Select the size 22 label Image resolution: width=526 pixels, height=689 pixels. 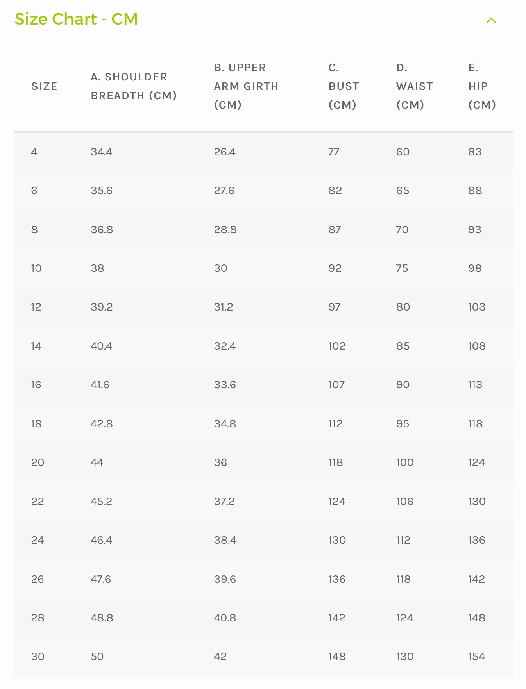click(x=37, y=501)
